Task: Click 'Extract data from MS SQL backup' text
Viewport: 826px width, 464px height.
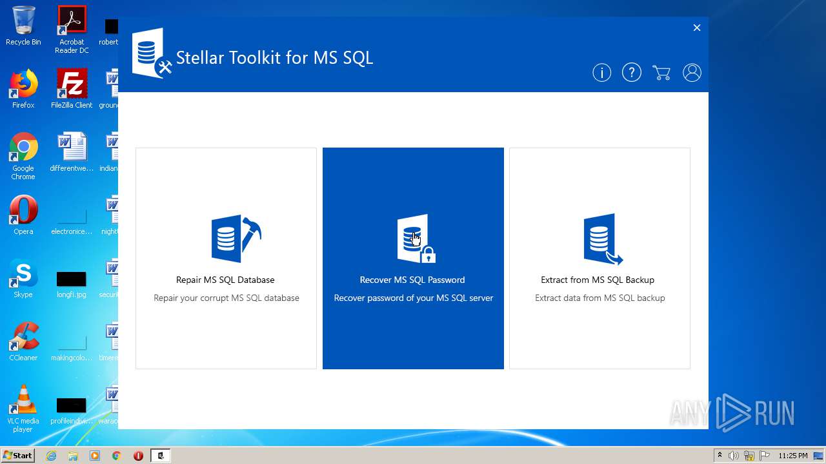Action: pos(599,298)
